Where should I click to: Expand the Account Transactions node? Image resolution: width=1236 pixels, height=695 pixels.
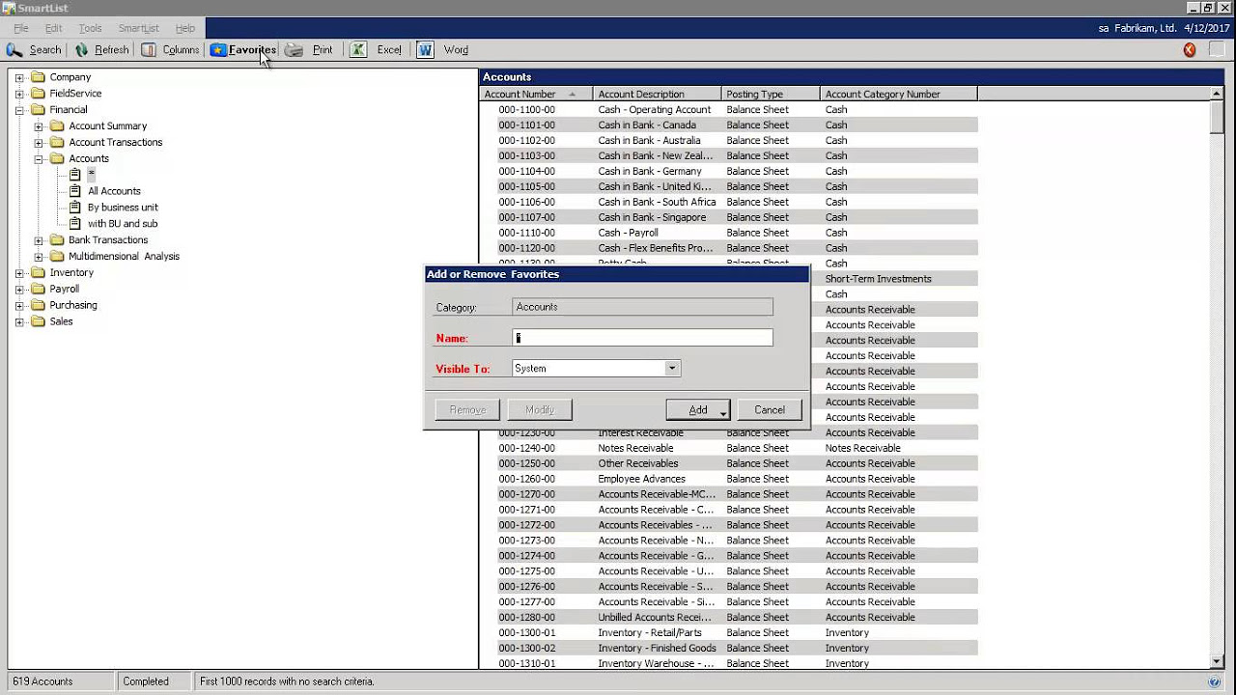(39, 143)
